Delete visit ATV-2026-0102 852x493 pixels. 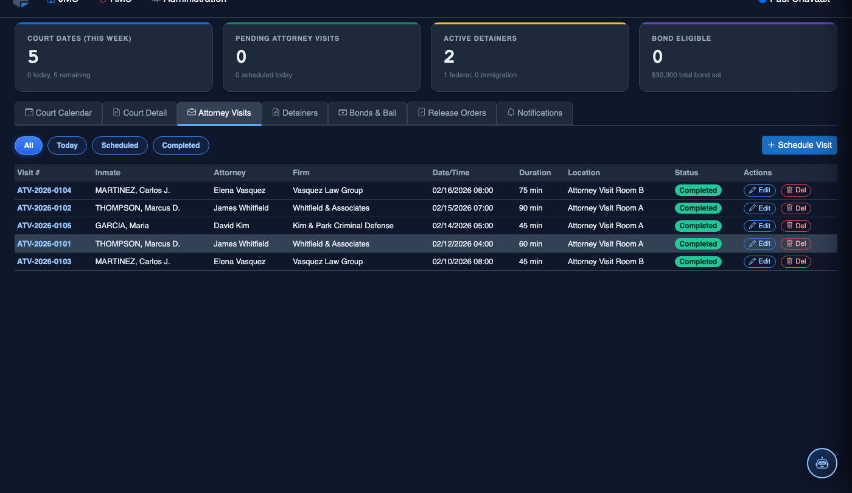(796, 208)
